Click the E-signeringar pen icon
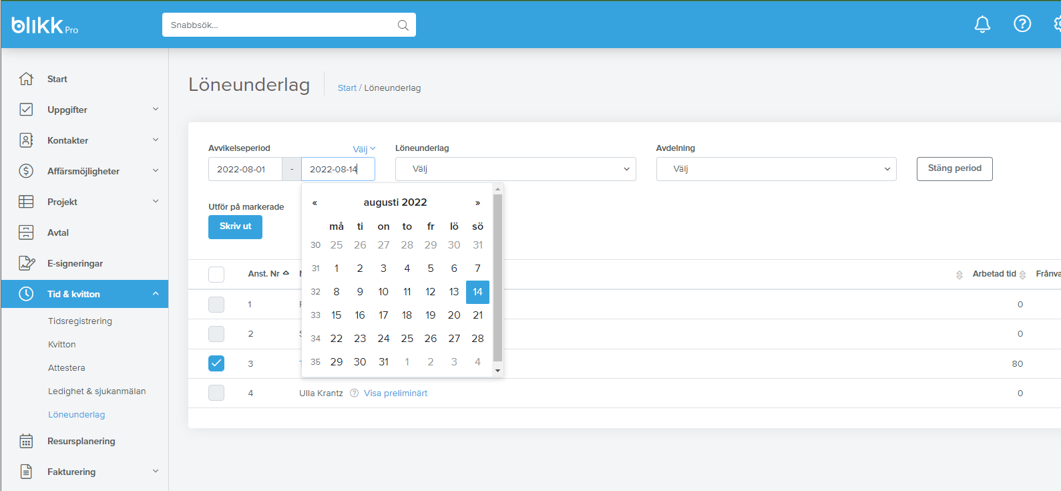This screenshot has height=491, width=1061. click(x=26, y=263)
